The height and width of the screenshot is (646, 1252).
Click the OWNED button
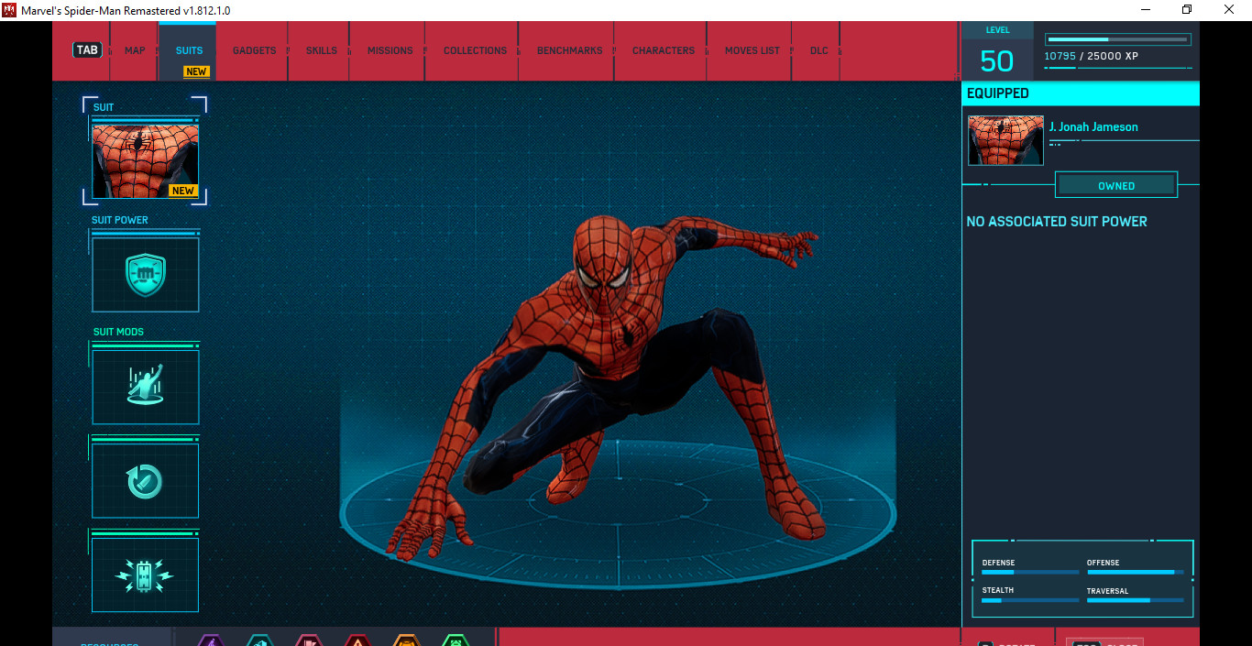pos(1116,184)
